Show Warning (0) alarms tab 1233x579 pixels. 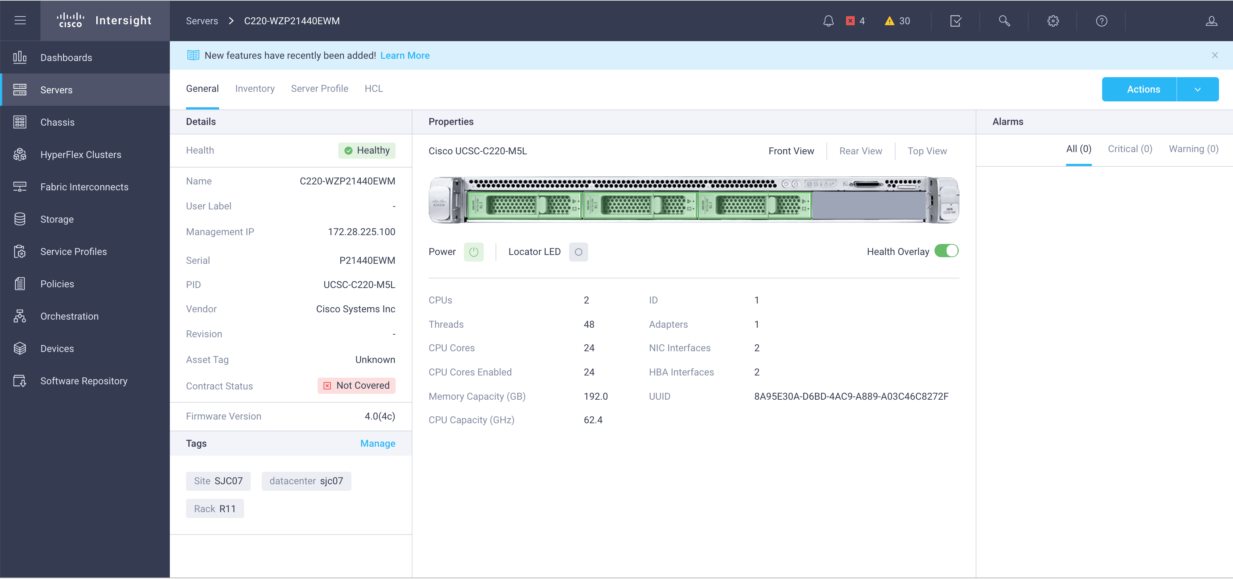click(x=1193, y=149)
